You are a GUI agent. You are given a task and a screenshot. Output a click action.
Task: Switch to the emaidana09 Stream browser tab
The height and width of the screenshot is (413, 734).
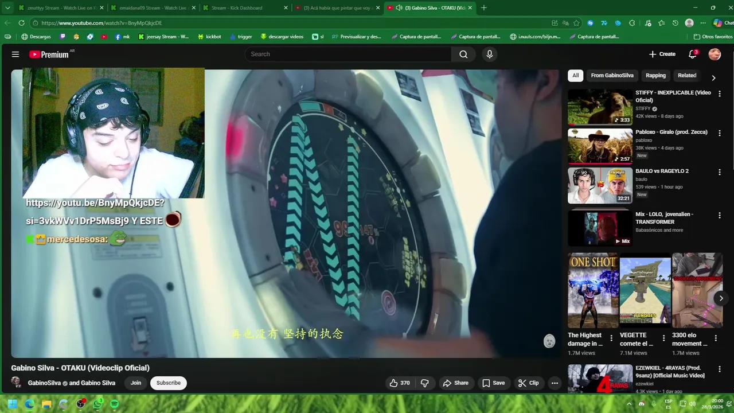153,8
